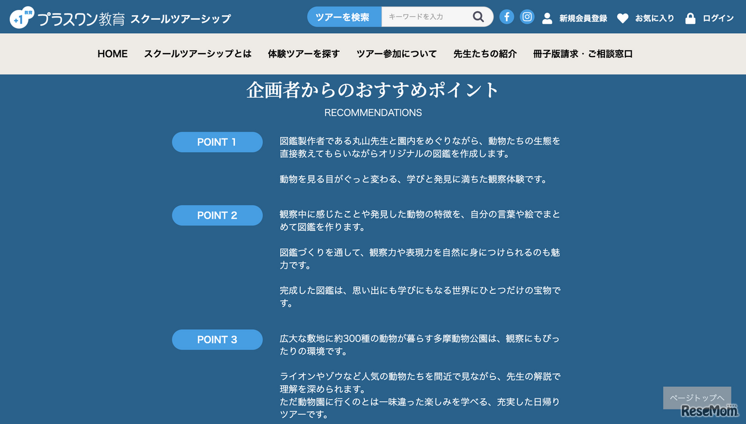
Task: Open the 体験ツアーを探す dropdown
Action: pyautogui.click(x=304, y=54)
